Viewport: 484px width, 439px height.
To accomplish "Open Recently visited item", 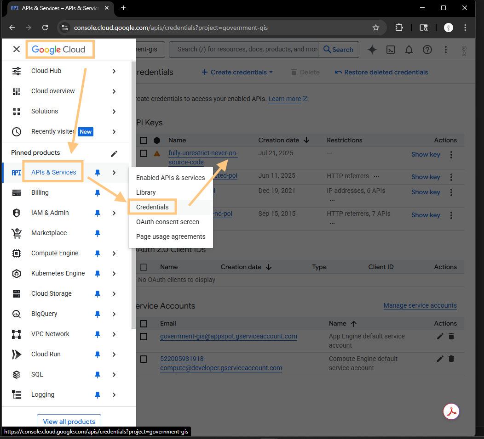I will [x=53, y=131].
